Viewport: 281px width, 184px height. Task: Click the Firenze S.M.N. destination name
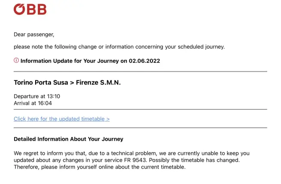coord(98,83)
